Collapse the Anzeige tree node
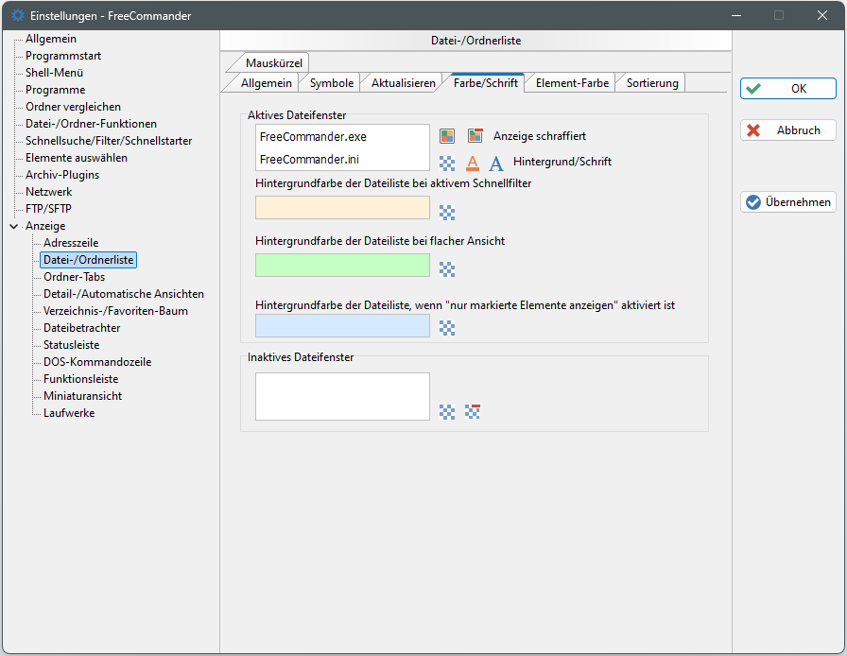Screen dimensions: 847x656 (x=14, y=226)
